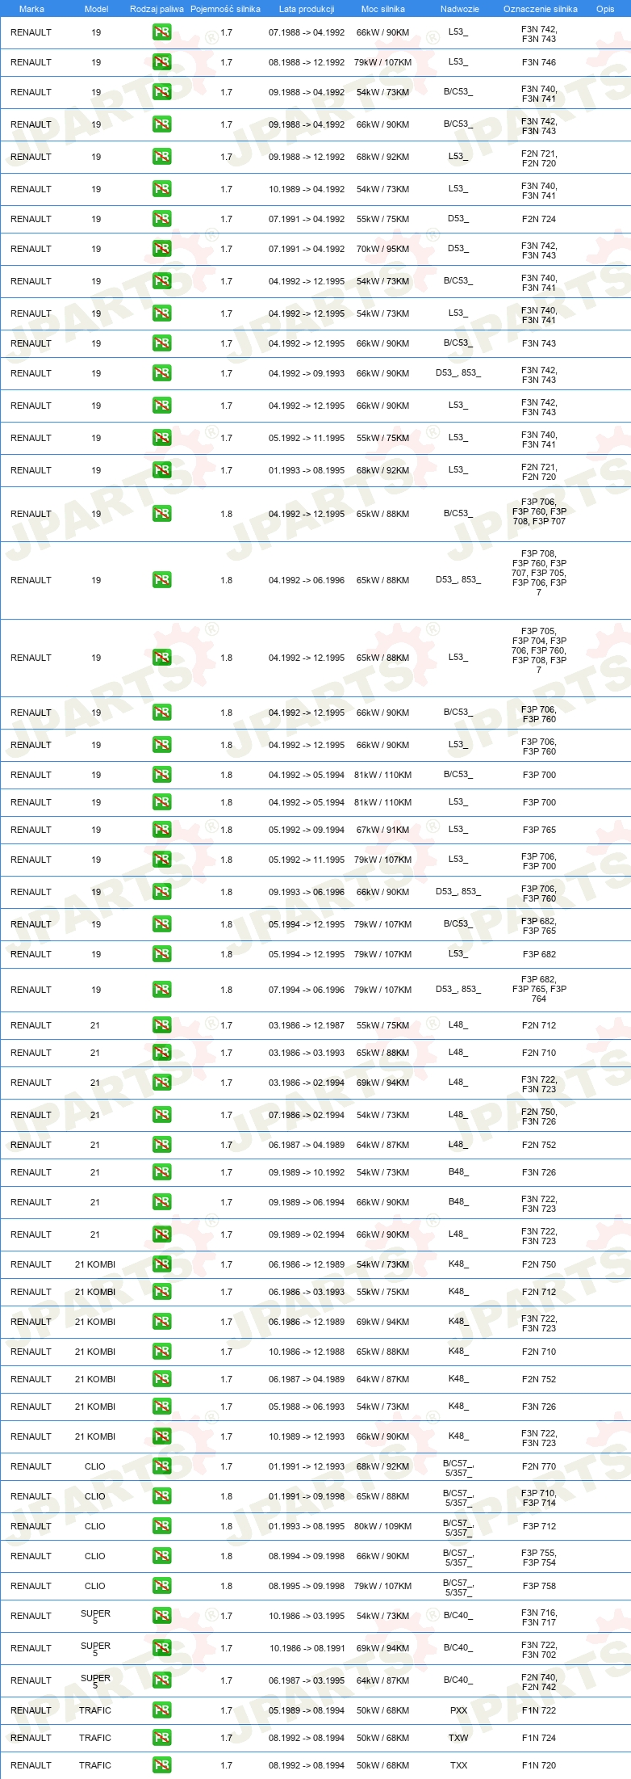Click the fuel icon in the SUPER 5 F3N 716 row
The height and width of the screenshot is (1779, 631).
coord(162,1616)
